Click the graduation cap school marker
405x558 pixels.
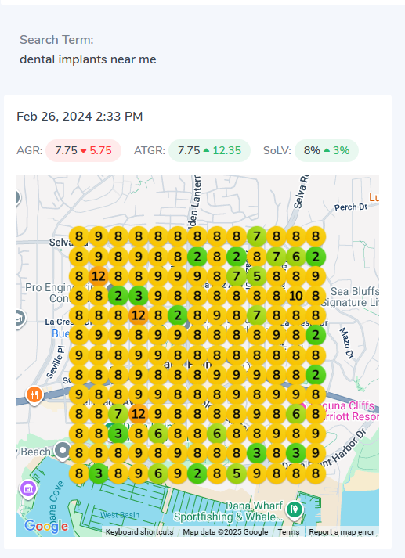20,319
